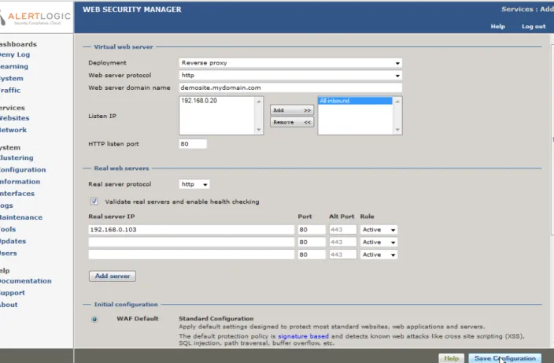Open Logs sidebar link
Image resolution: width=554 pixels, height=363 pixels.
click(7, 206)
